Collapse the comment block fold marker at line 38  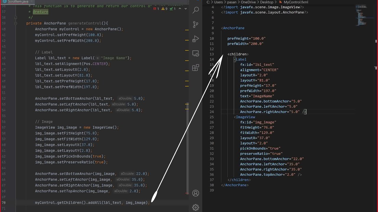pos(16,17)
